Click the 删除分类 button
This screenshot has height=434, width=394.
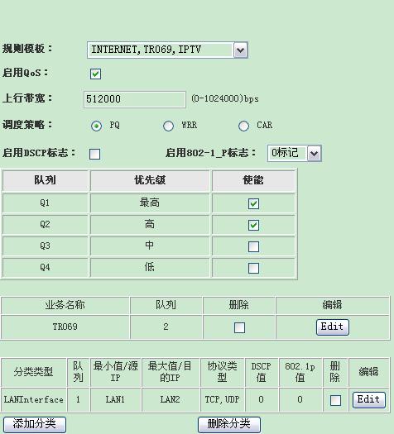(x=229, y=424)
